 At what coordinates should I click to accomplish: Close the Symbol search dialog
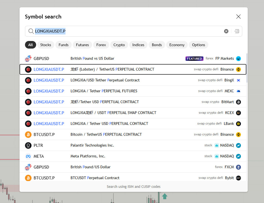238,17
